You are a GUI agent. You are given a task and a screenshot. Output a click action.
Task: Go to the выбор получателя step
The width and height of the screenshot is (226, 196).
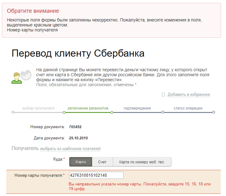coord(38,108)
